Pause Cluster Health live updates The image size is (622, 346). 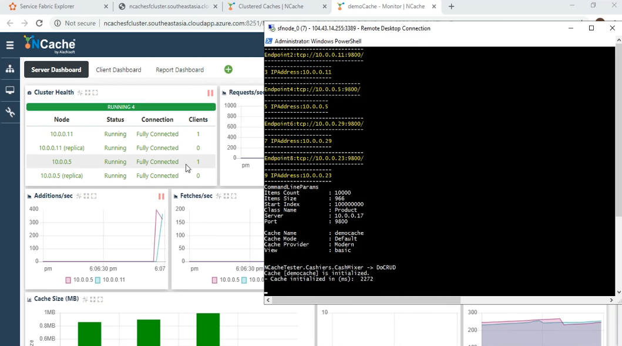pyautogui.click(x=210, y=93)
